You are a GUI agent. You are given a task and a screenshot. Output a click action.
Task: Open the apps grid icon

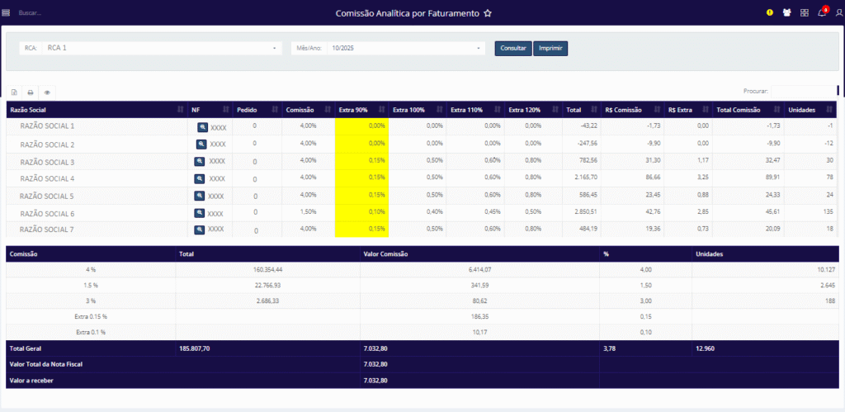coord(805,13)
